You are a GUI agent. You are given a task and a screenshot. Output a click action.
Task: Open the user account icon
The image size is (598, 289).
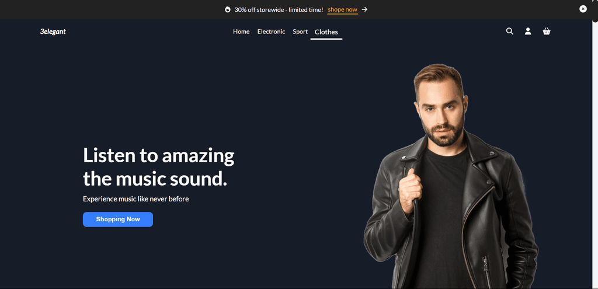[528, 32]
